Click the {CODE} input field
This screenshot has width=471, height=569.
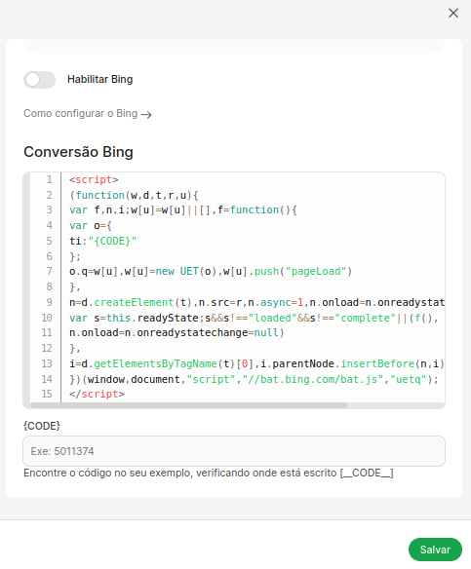234,451
